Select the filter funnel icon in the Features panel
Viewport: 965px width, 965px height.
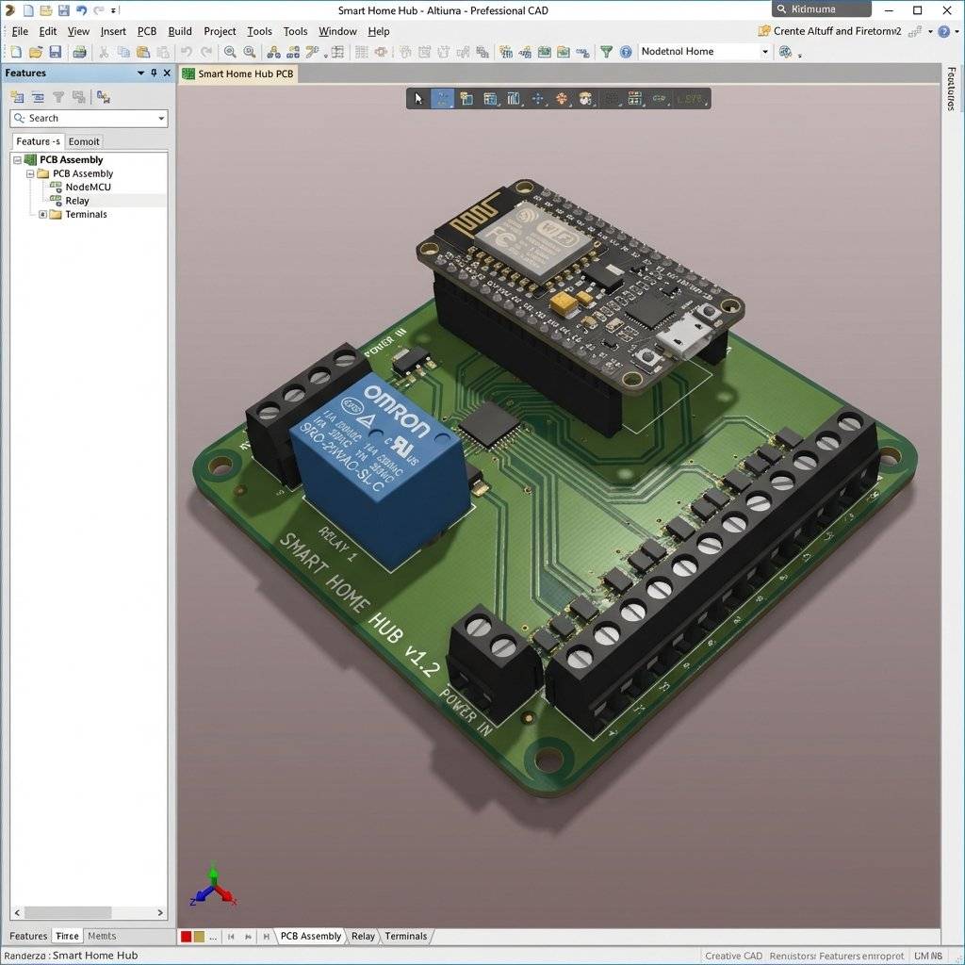[58, 97]
